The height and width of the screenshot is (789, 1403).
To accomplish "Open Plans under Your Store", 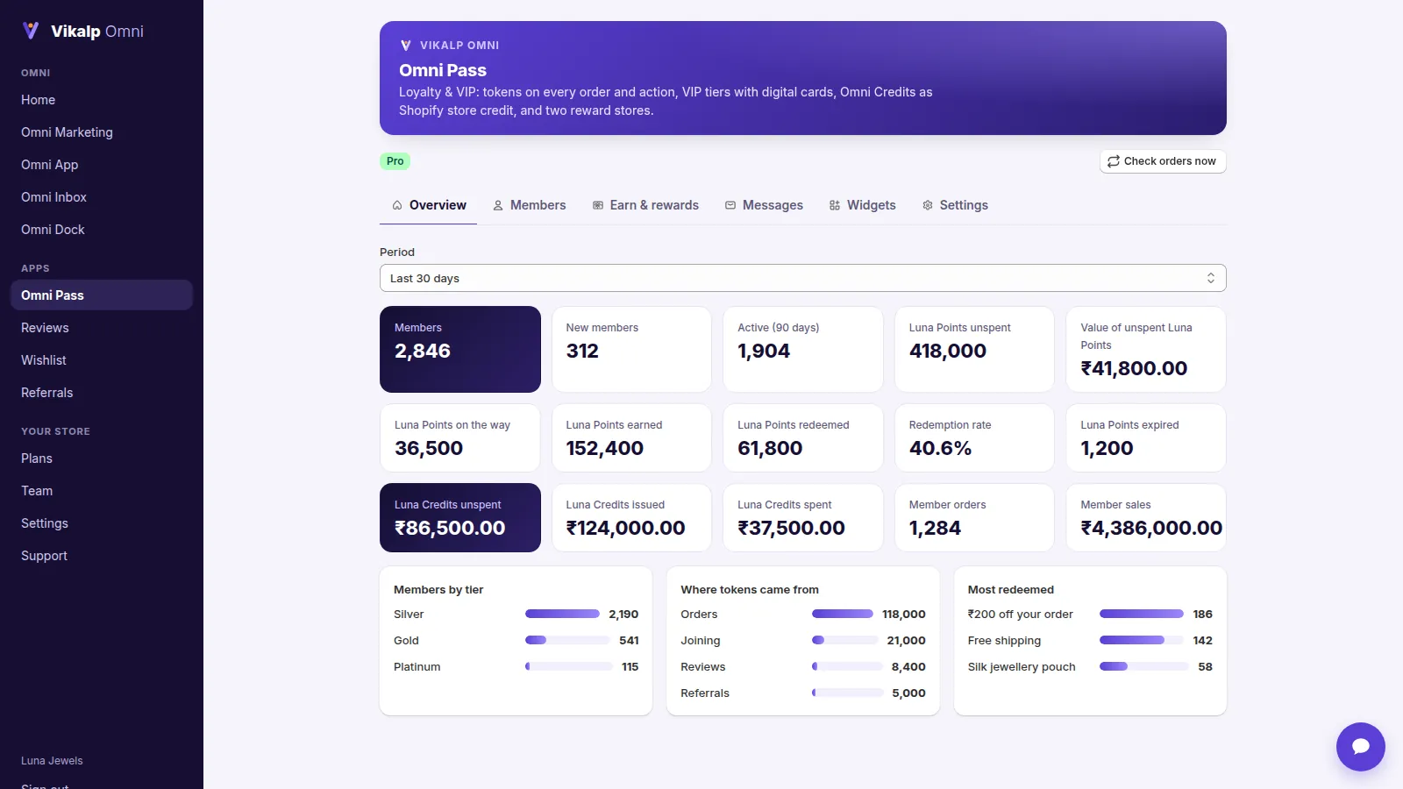I will (x=102, y=458).
